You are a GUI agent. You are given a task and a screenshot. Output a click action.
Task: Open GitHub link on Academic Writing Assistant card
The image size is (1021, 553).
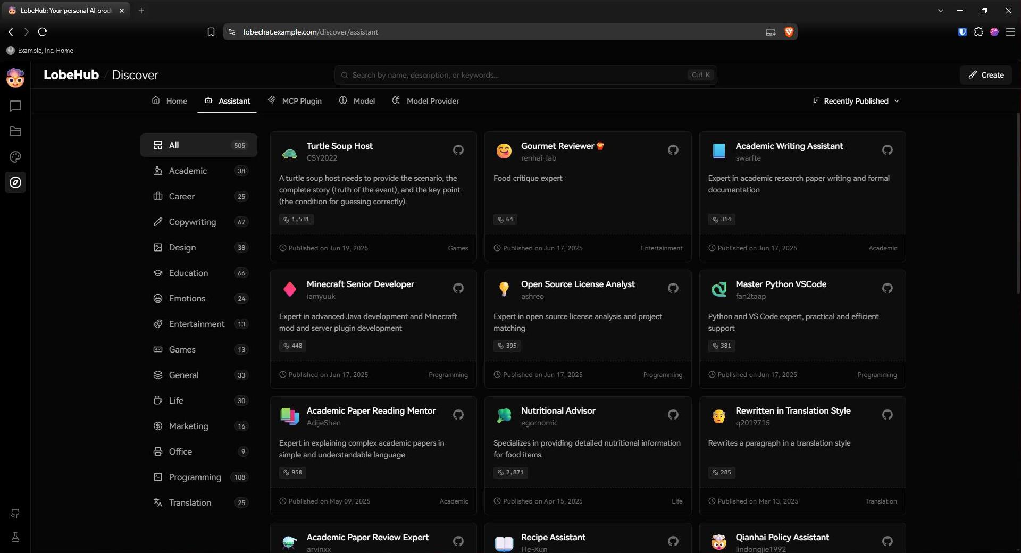coord(888,150)
